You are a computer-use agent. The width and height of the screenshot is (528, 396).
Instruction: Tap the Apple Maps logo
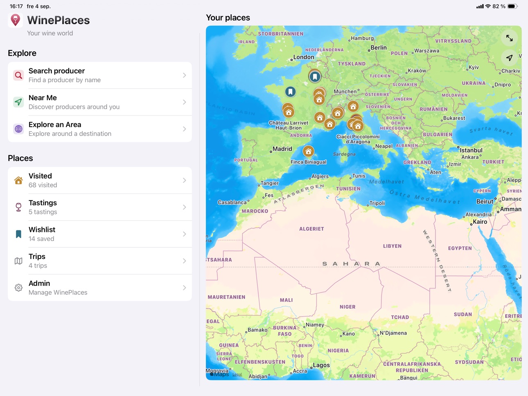[219, 374]
